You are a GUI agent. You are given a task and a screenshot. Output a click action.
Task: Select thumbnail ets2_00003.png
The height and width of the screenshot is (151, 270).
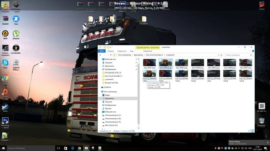point(181,64)
